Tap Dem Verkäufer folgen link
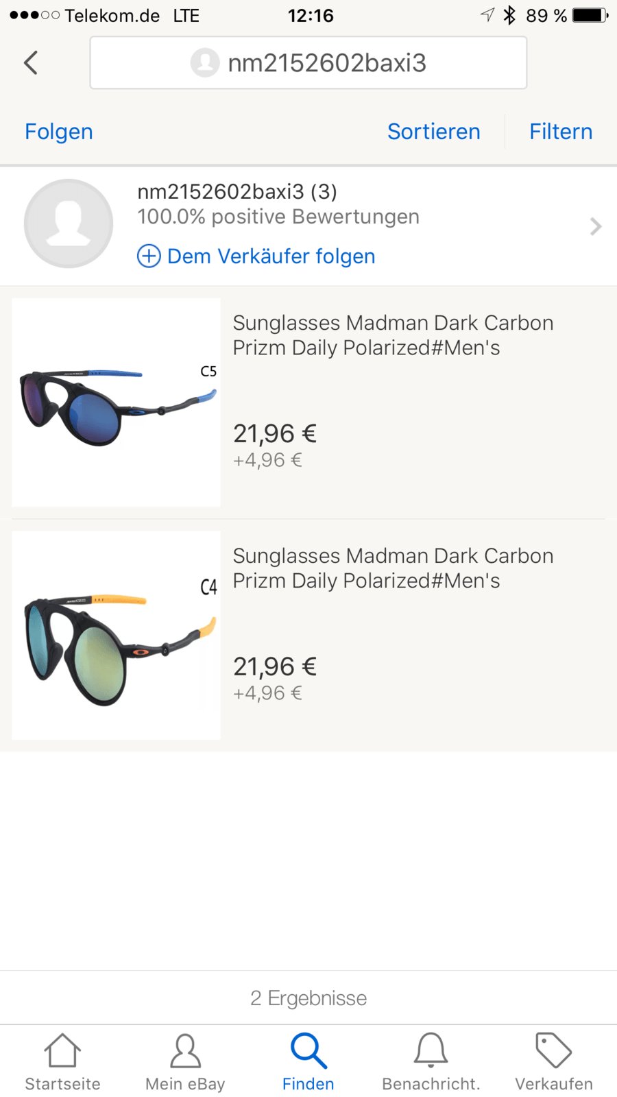 point(271,256)
